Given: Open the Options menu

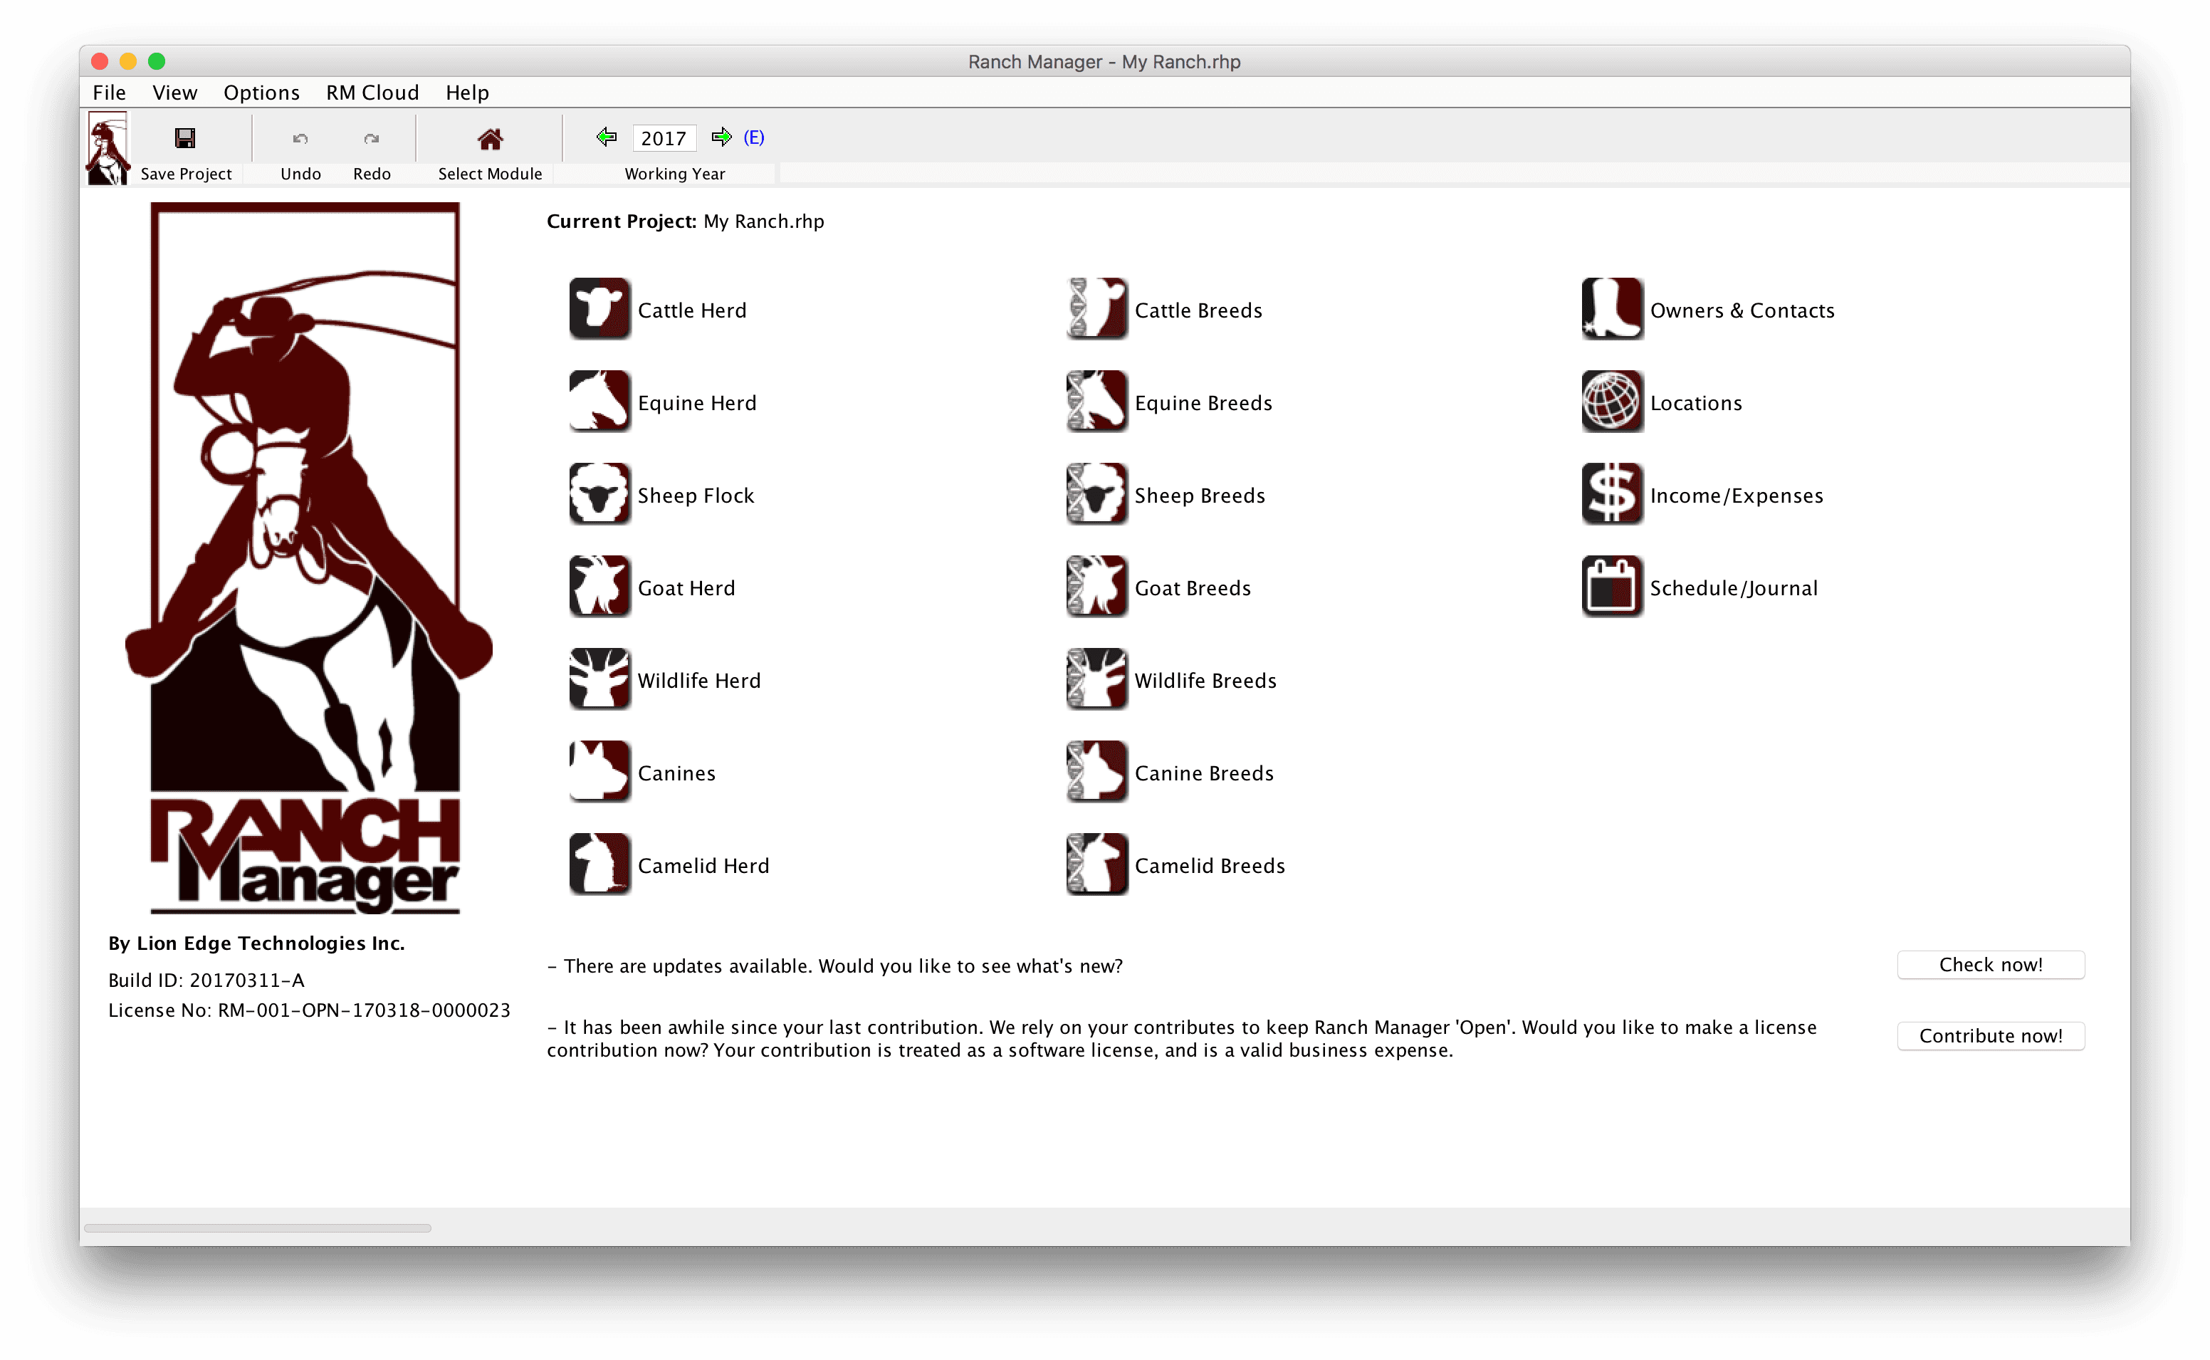Looking at the screenshot, I should (x=261, y=93).
